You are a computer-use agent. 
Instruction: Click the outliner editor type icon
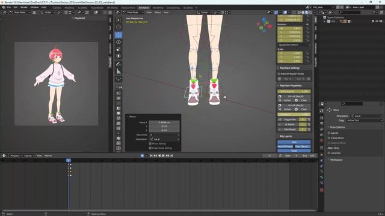[x=324, y=12]
